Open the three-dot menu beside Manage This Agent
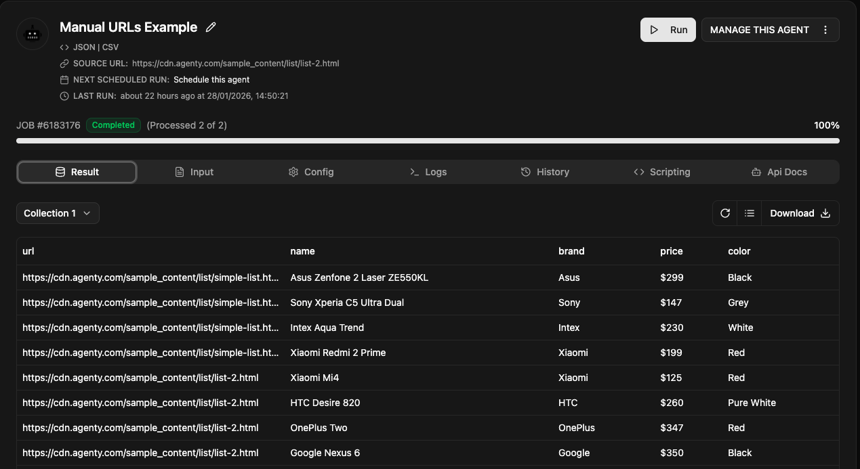Image resolution: width=860 pixels, height=469 pixels. click(825, 30)
